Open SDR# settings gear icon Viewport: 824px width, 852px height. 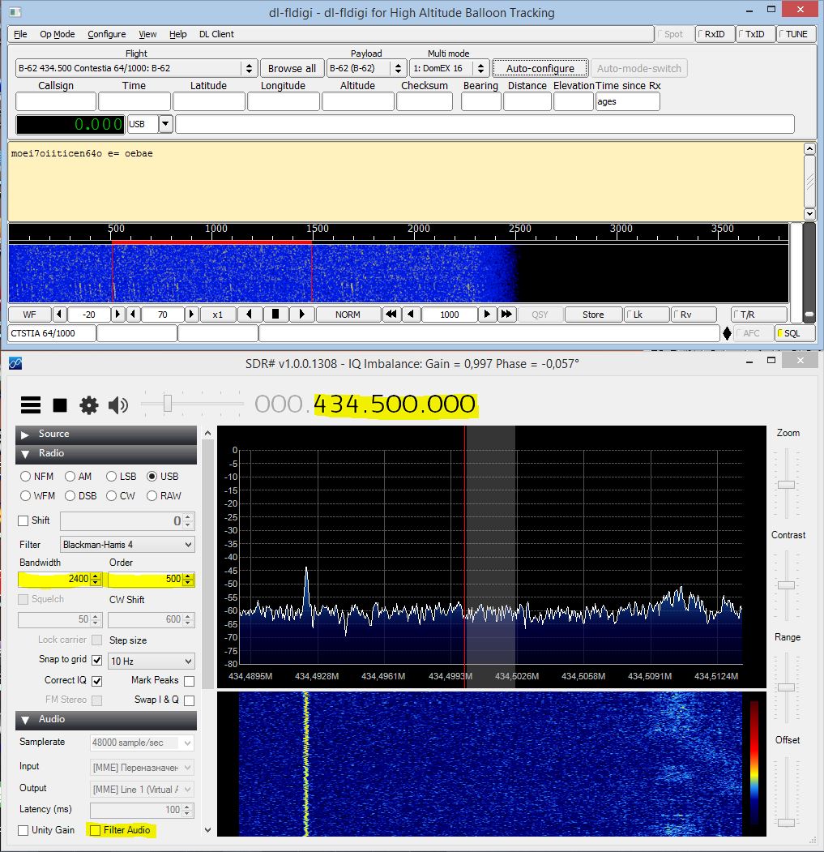click(x=88, y=405)
